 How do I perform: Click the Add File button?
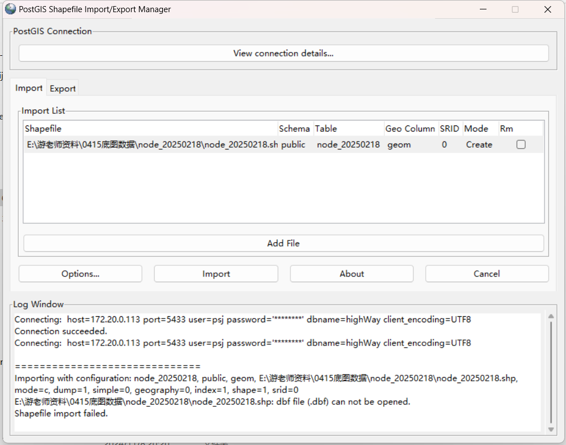283,243
